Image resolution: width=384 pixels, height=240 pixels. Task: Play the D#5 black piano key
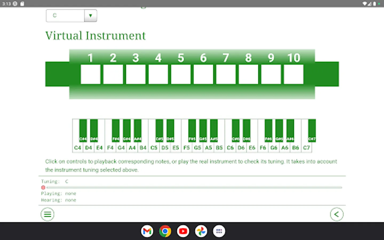170,130
